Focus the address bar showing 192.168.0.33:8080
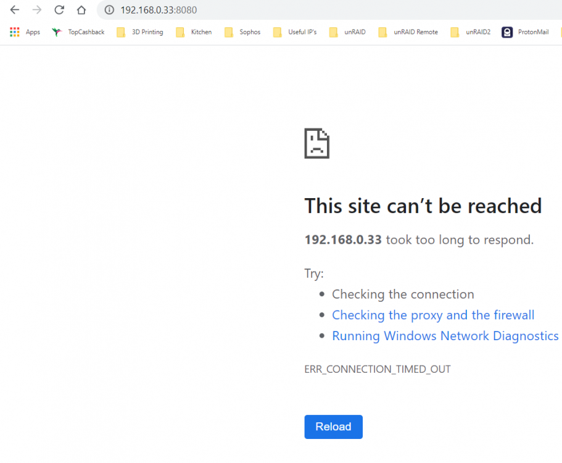Screen dimensions: 562x463 coord(329,10)
